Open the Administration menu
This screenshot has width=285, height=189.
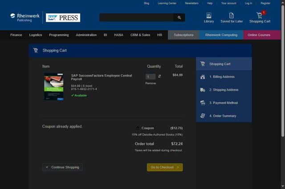tap(86, 35)
